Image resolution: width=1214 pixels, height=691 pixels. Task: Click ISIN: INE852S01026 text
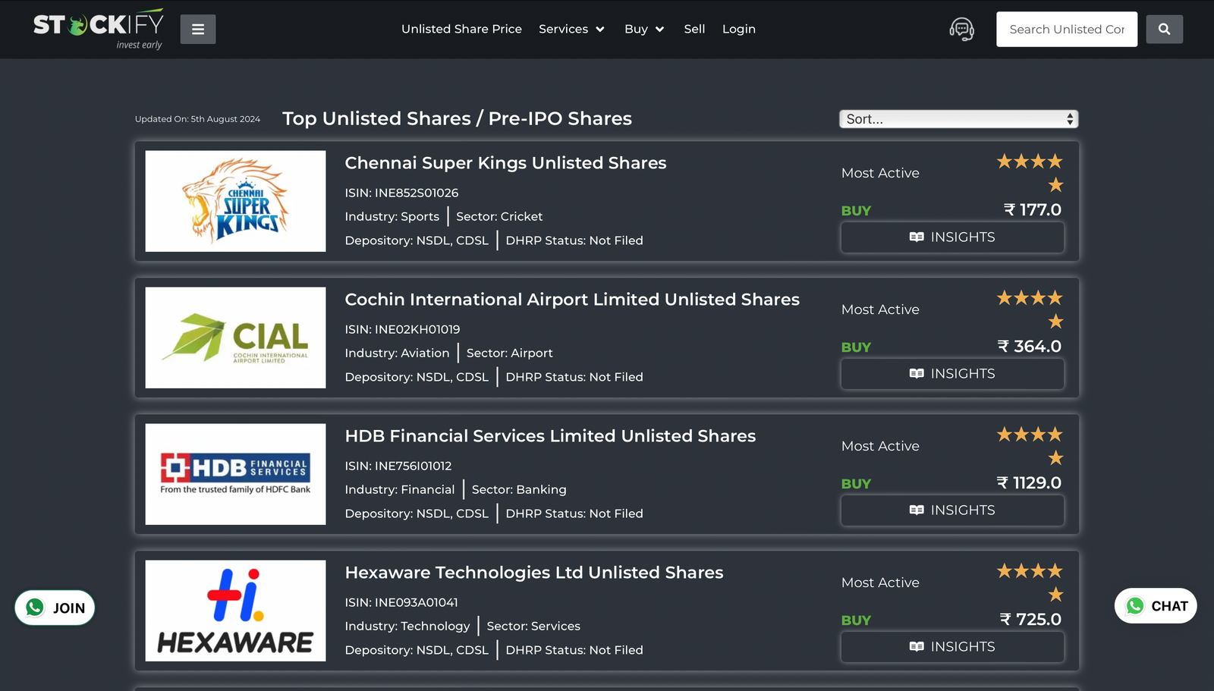pos(401,193)
